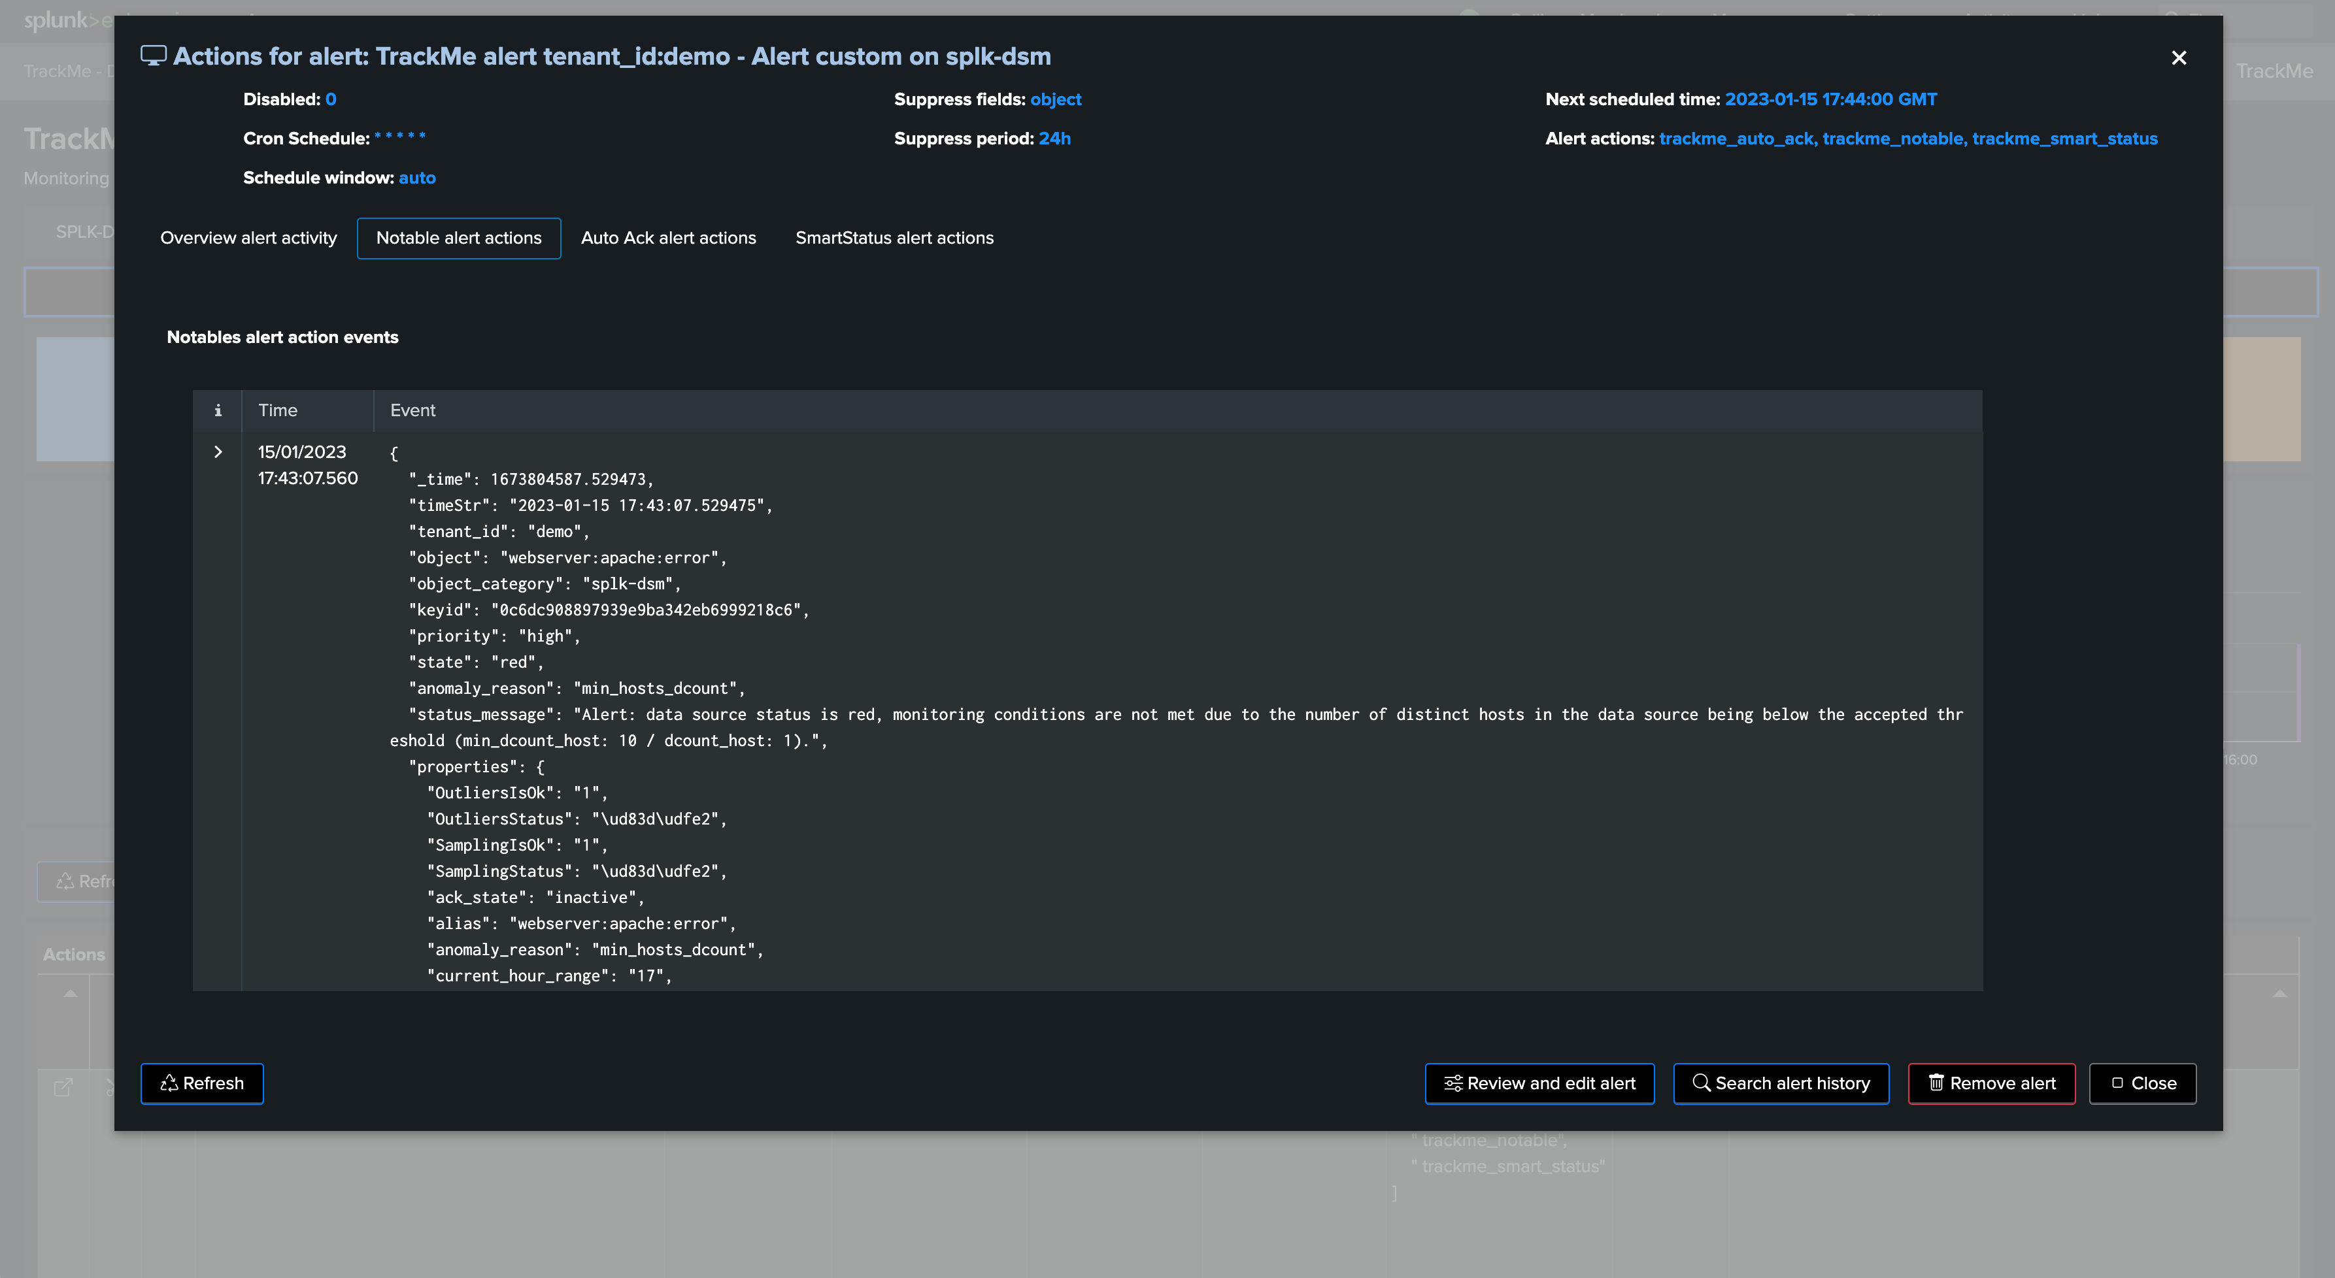
Task: Click the Disabled value 0
Action: coord(331,99)
